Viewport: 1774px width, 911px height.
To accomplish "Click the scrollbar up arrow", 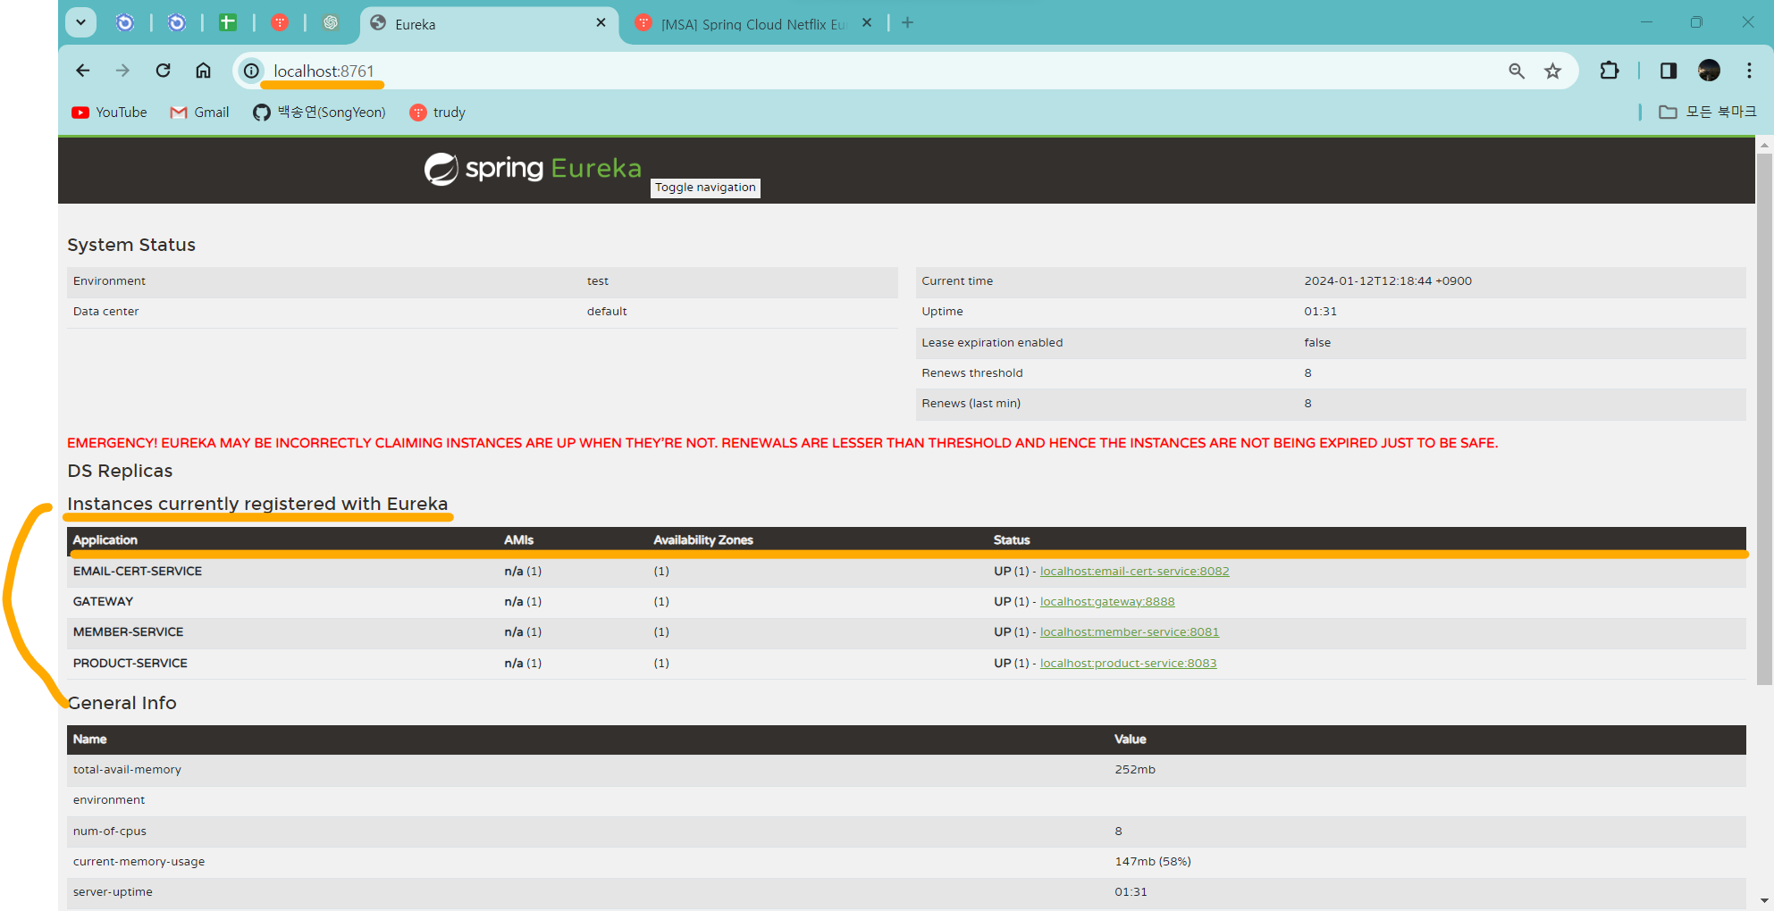I will point(1764,144).
